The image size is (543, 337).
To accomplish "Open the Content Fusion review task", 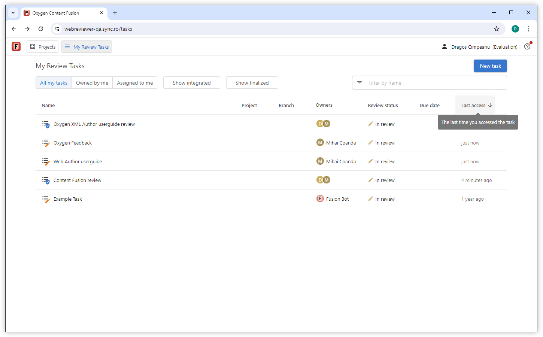I will 78,180.
